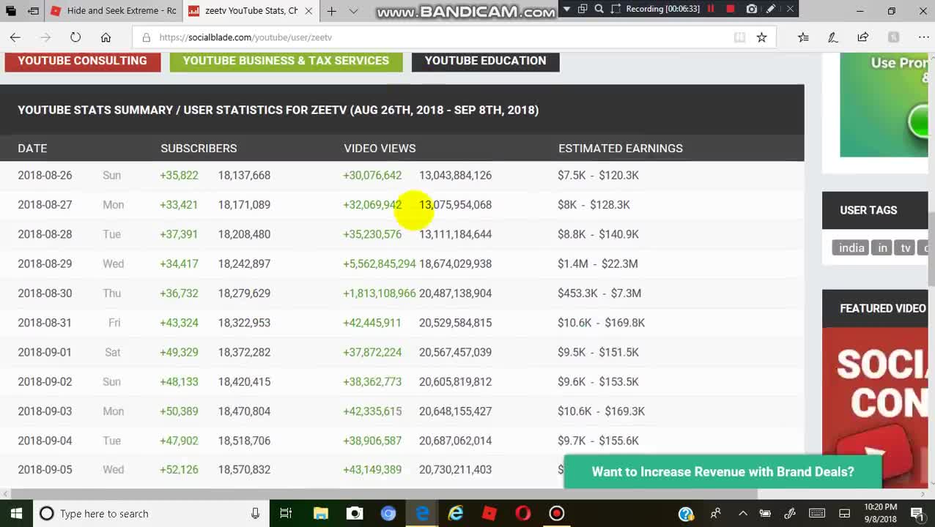Open Internet Explorer from taskbar

click(456, 513)
